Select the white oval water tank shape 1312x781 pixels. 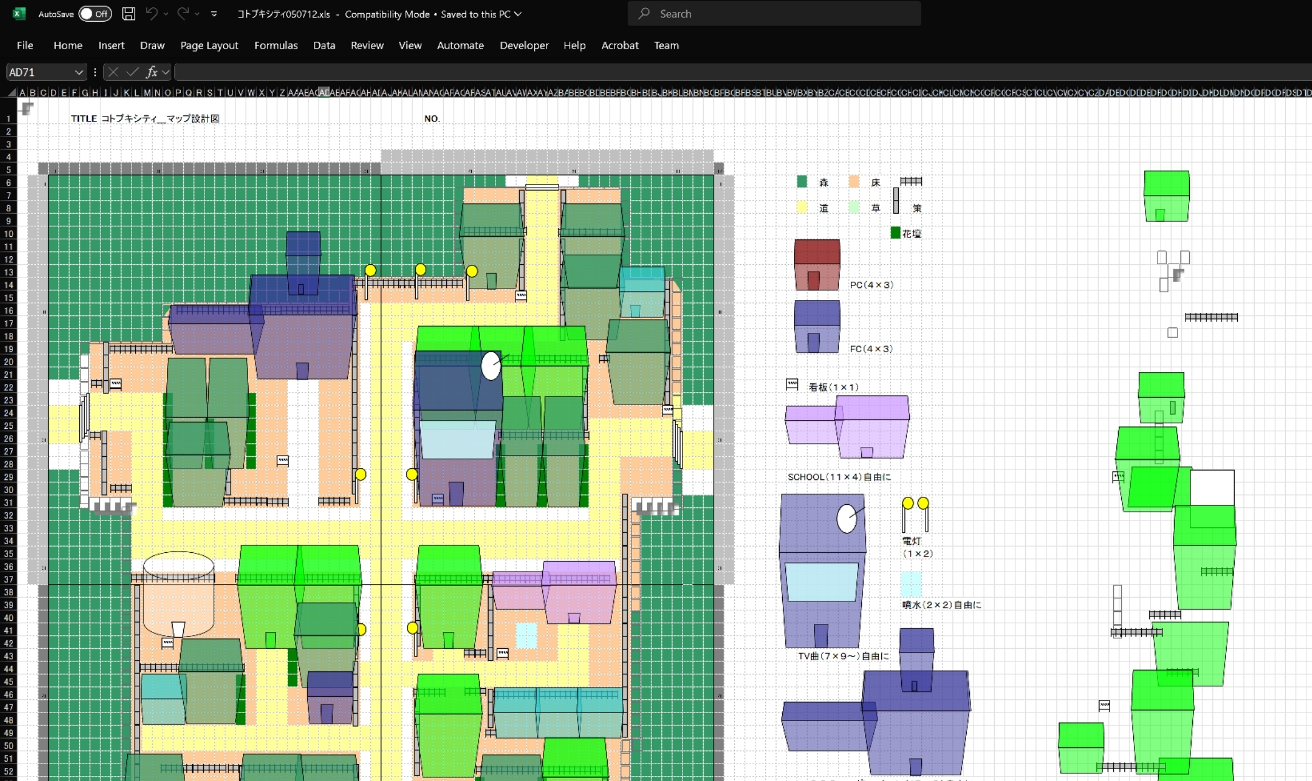tap(179, 593)
